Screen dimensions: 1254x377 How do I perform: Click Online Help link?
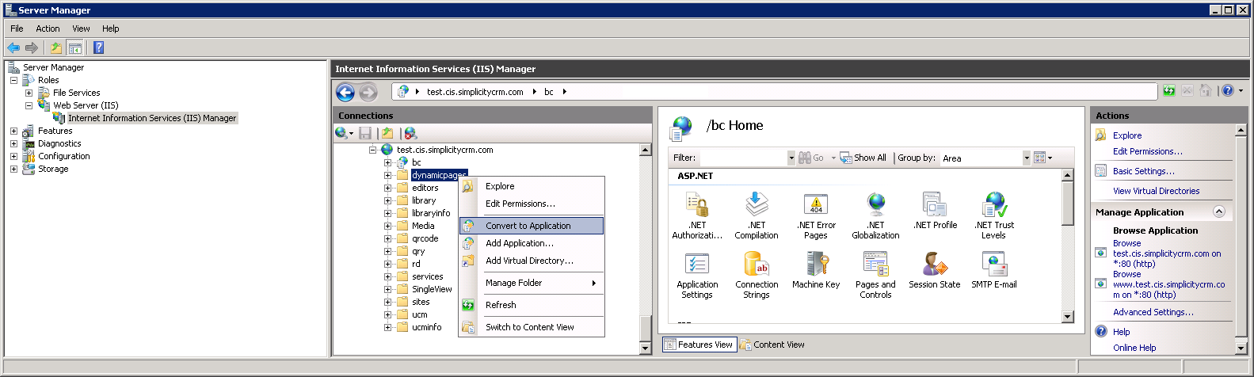[1134, 348]
